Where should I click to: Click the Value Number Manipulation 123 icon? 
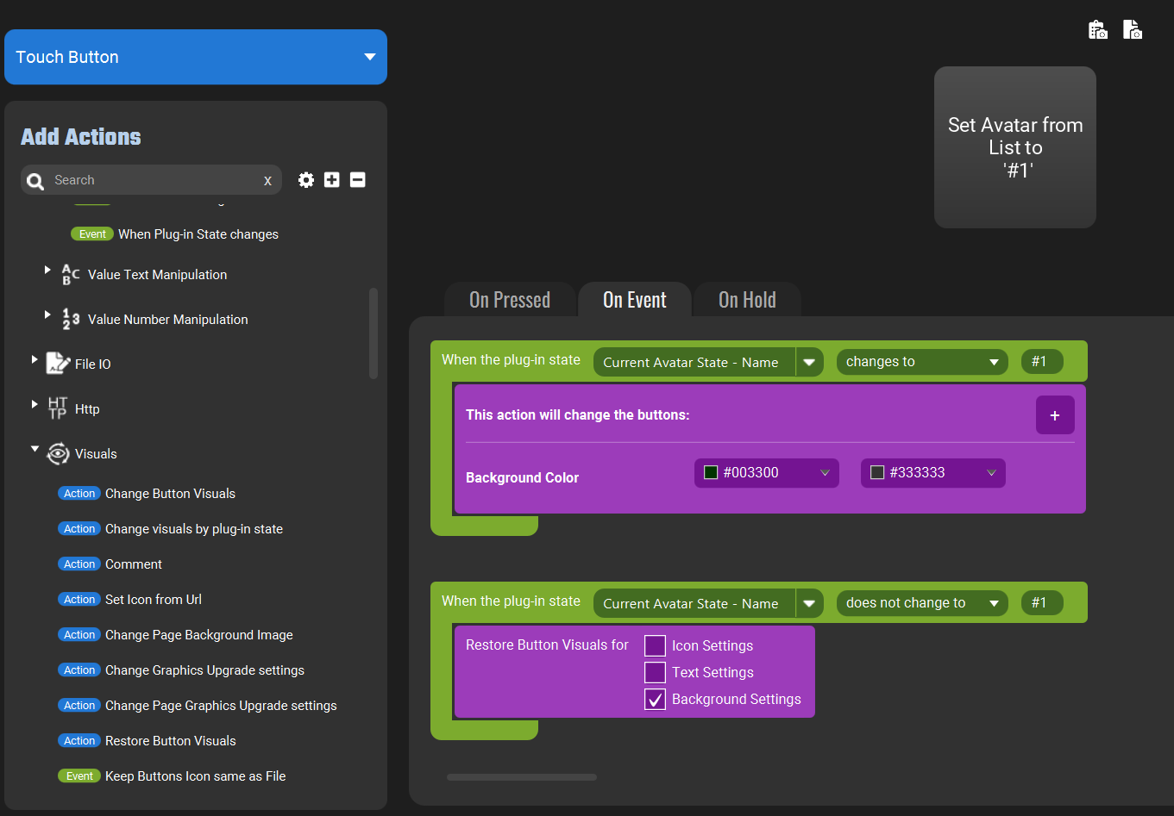[x=71, y=319]
